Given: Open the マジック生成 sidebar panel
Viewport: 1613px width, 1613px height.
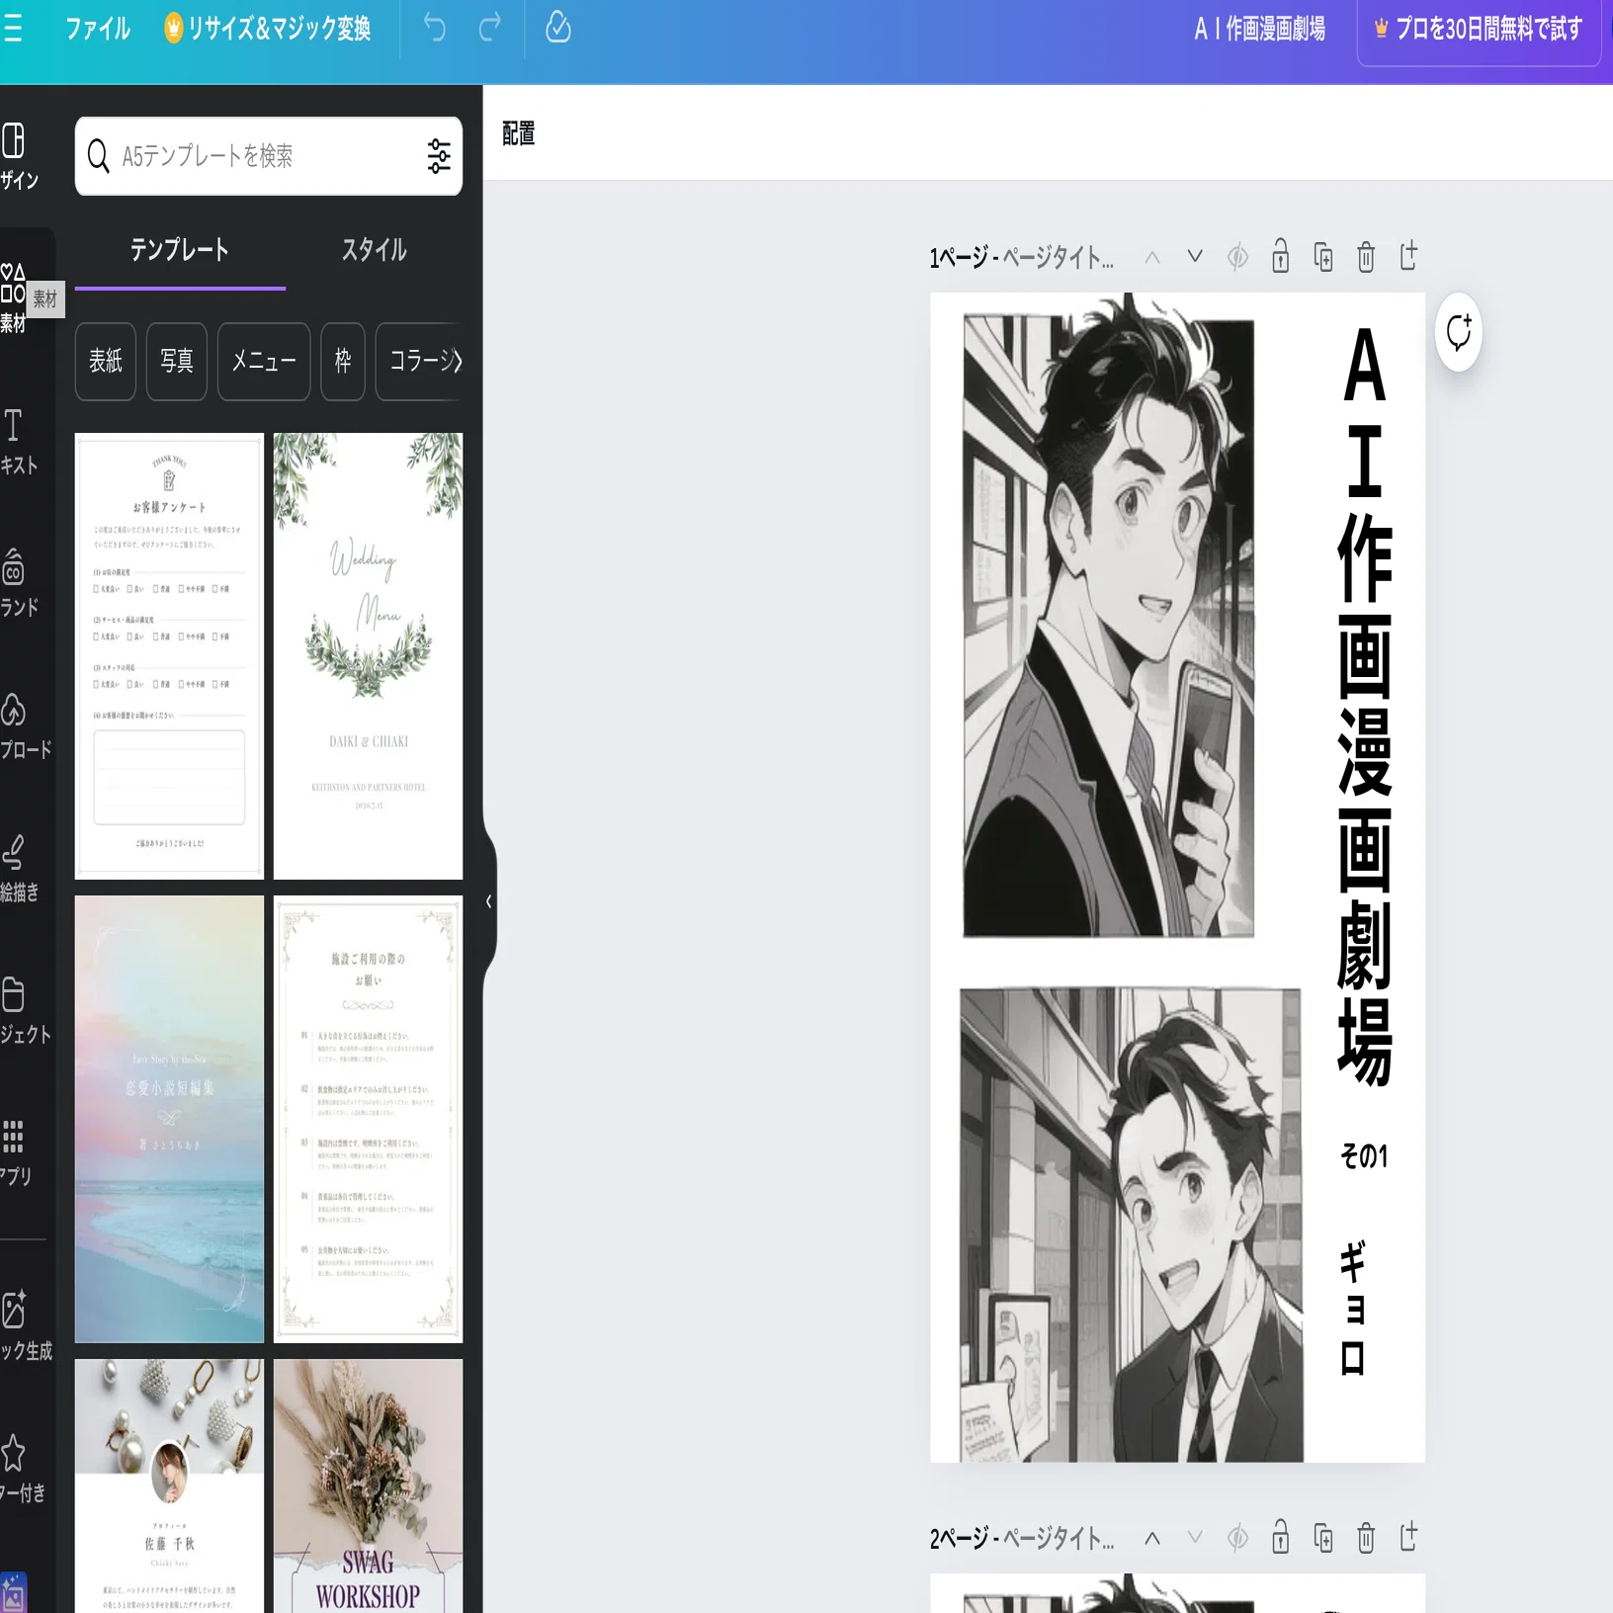Looking at the screenshot, I should tap(24, 1326).
